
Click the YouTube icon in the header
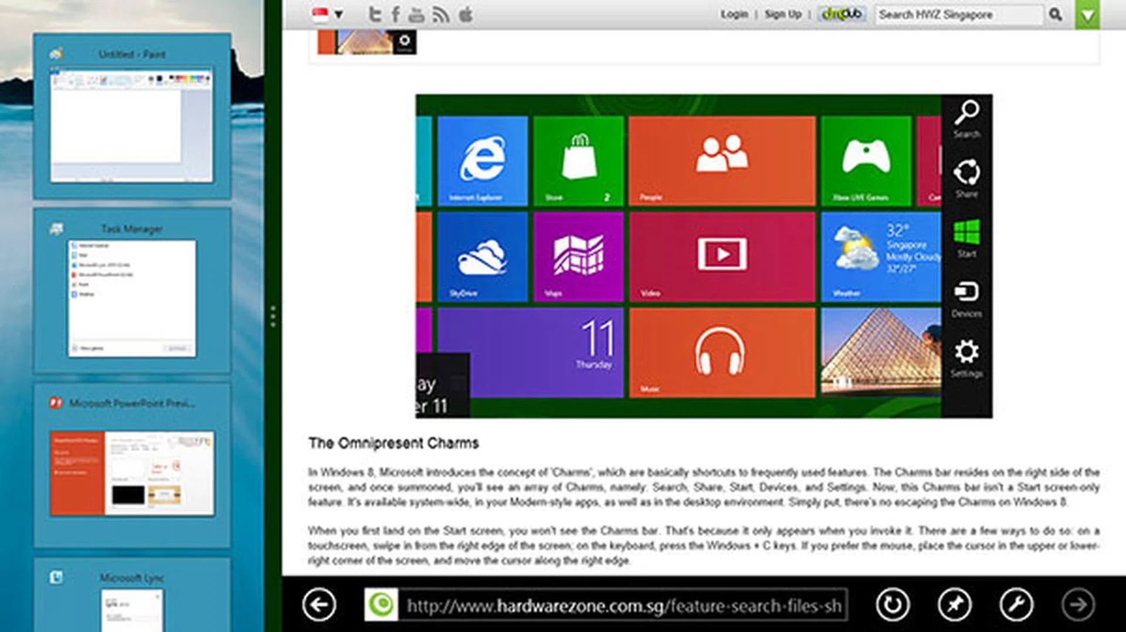[416, 15]
